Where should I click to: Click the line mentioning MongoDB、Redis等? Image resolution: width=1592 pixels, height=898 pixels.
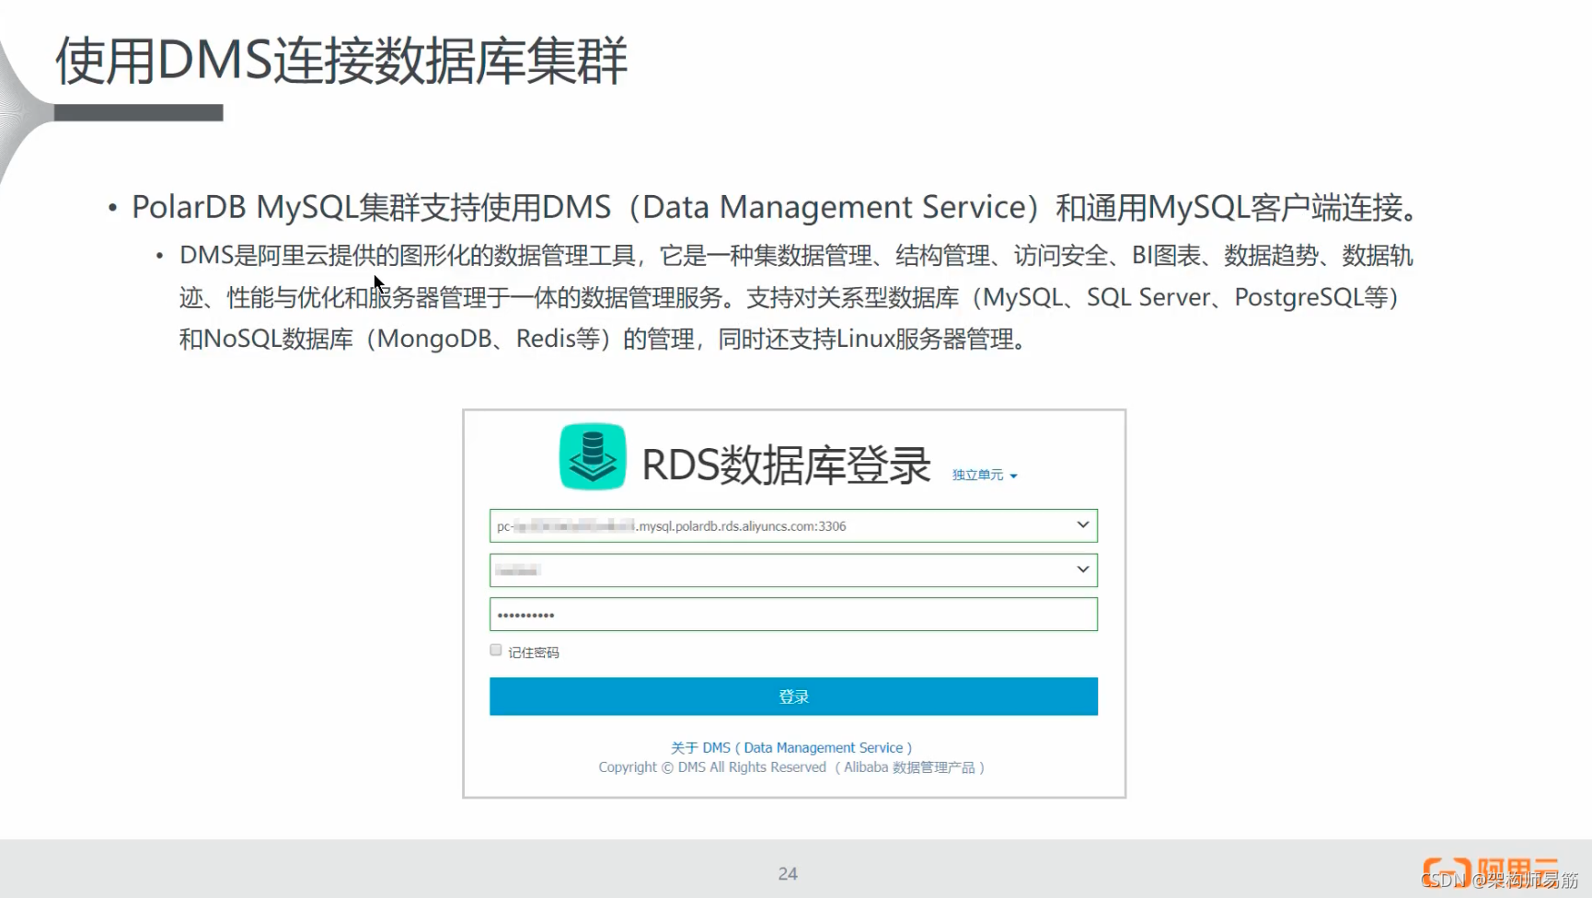(x=604, y=339)
